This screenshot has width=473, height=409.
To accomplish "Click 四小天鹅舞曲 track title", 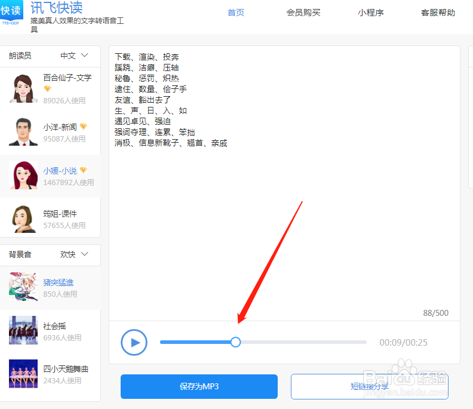I will (x=66, y=369).
